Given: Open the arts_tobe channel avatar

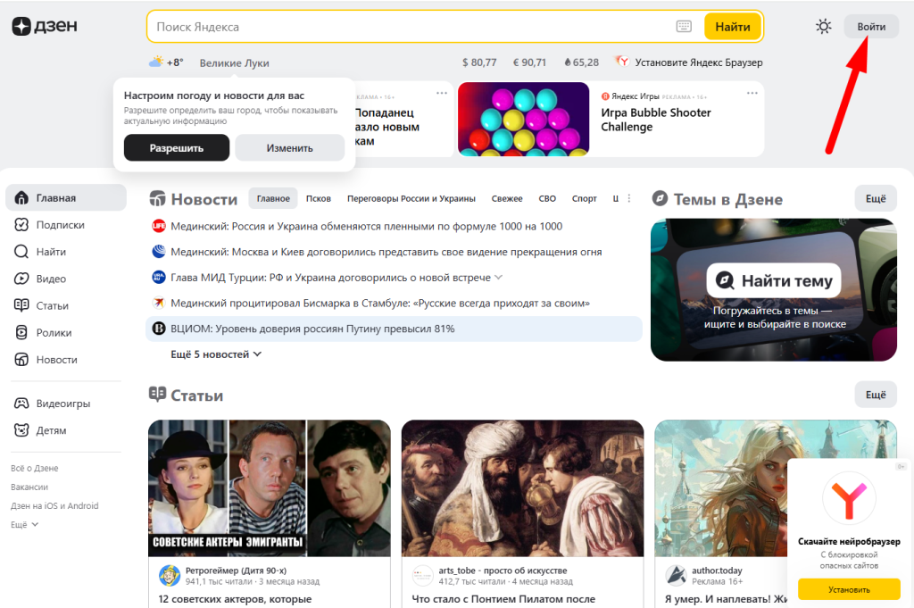Looking at the screenshot, I should click(x=422, y=575).
